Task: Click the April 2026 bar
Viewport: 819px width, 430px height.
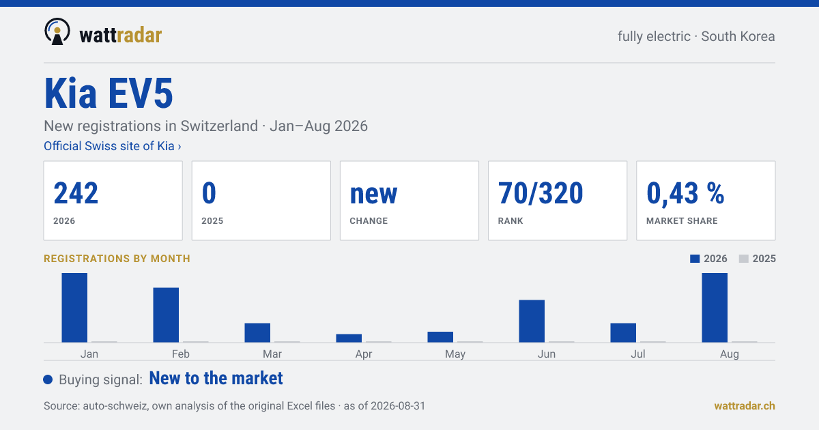Action: coord(349,338)
